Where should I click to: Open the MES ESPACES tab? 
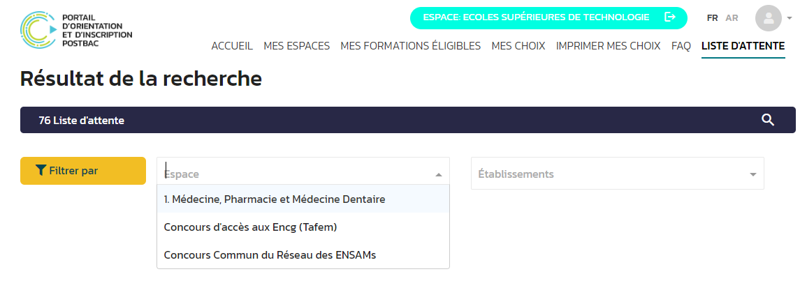[x=296, y=46]
